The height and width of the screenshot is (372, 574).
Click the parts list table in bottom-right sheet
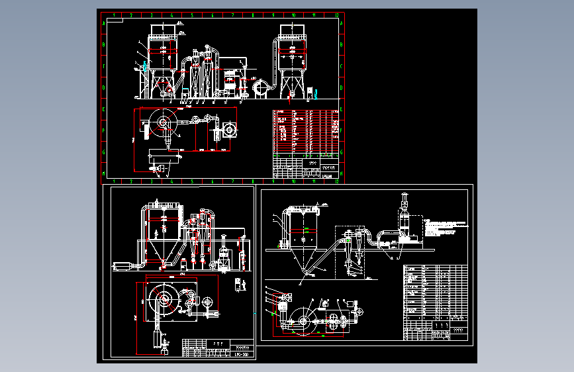coord(435,293)
